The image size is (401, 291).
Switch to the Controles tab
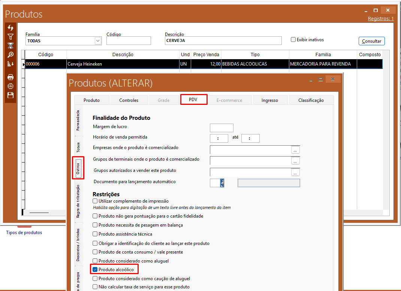coord(129,100)
